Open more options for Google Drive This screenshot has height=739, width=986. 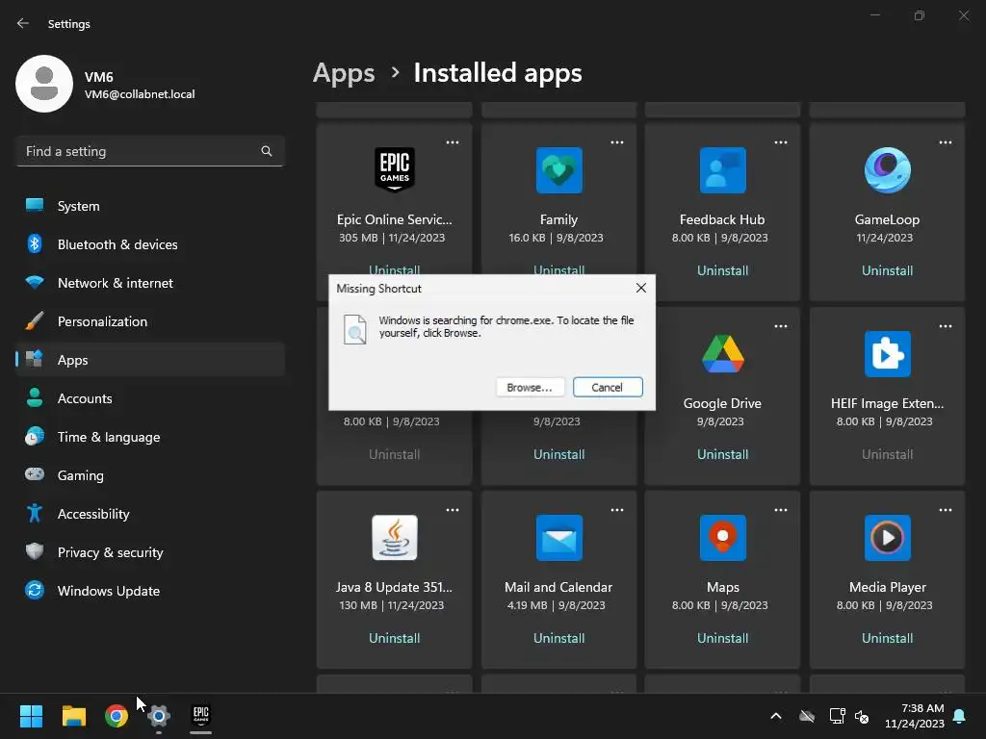coord(781,326)
